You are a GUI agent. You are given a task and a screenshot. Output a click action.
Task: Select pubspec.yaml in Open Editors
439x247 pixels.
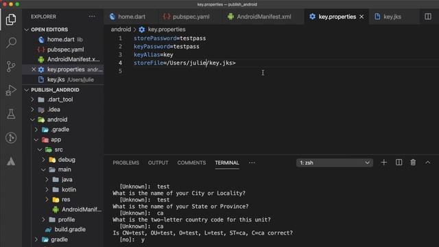click(65, 49)
